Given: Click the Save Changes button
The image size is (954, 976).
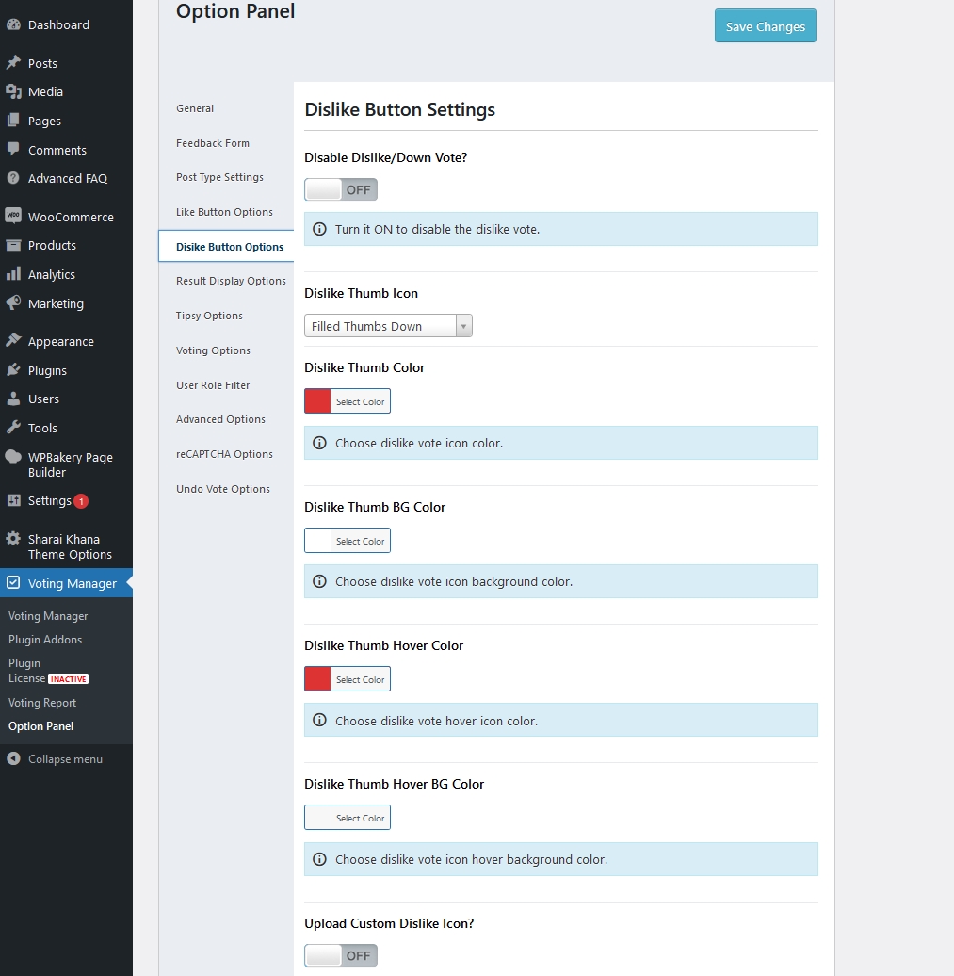Looking at the screenshot, I should [765, 25].
